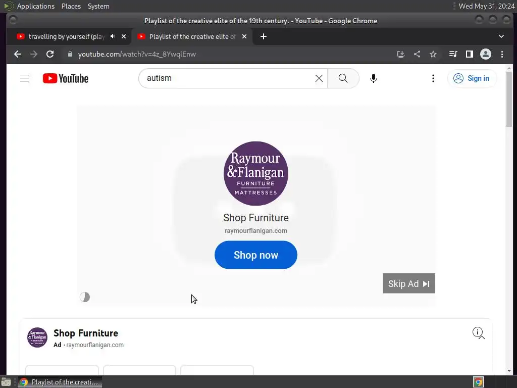
Task: Skip the advertisement
Action: [x=409, y=283]
